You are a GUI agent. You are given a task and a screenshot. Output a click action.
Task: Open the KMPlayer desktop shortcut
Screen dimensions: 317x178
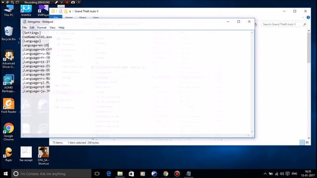click(43, 10)
